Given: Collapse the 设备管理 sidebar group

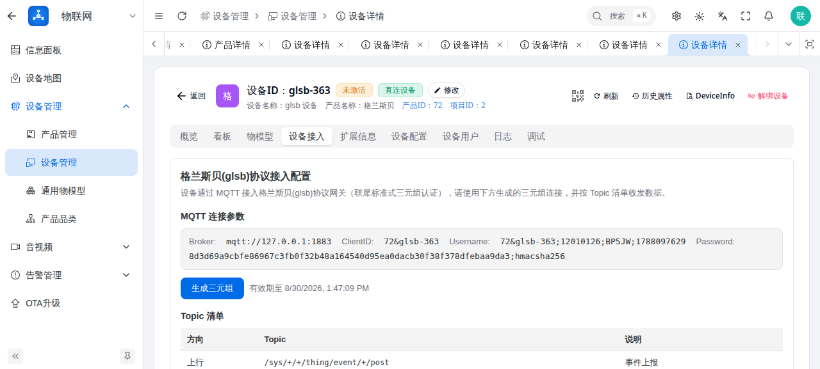Looking at the screenshot, I should tap(71, 106).
